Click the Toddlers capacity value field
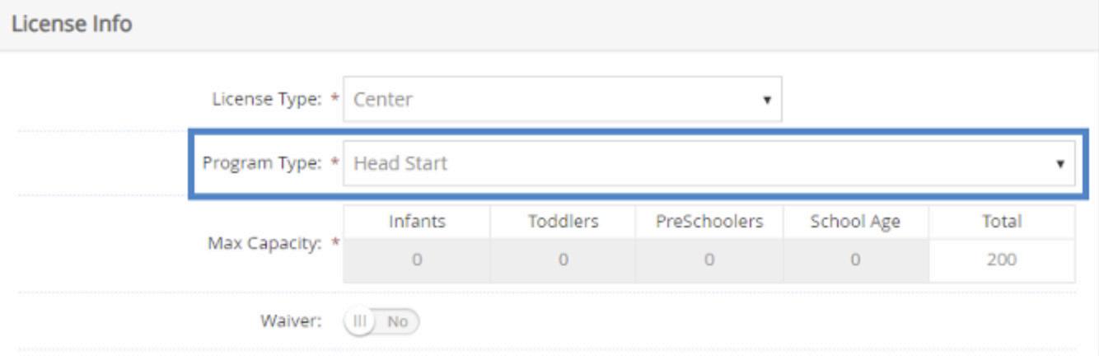Screen dimensions: 1099x356 click(x=563, y=260)
